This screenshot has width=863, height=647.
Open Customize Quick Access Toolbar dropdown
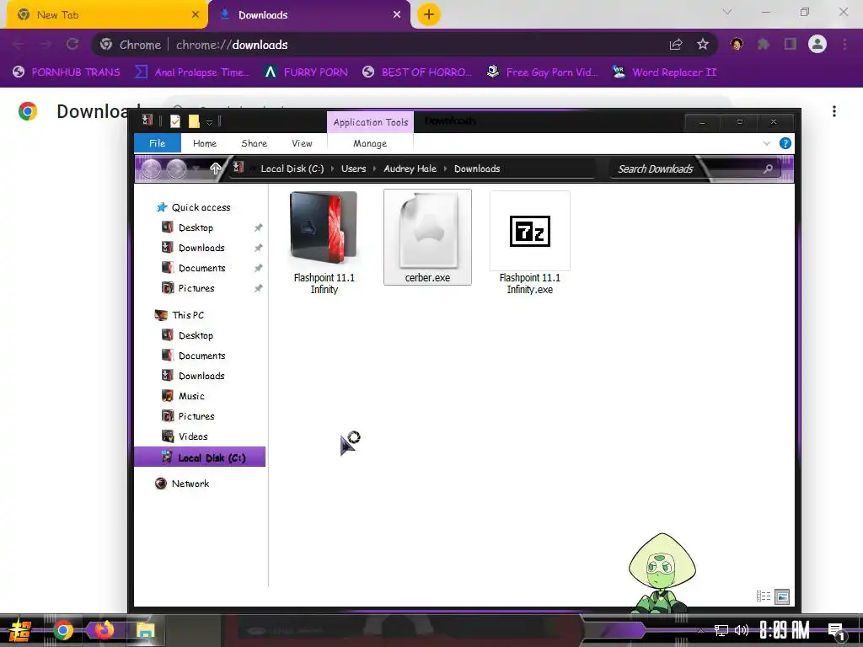(209, 121)
